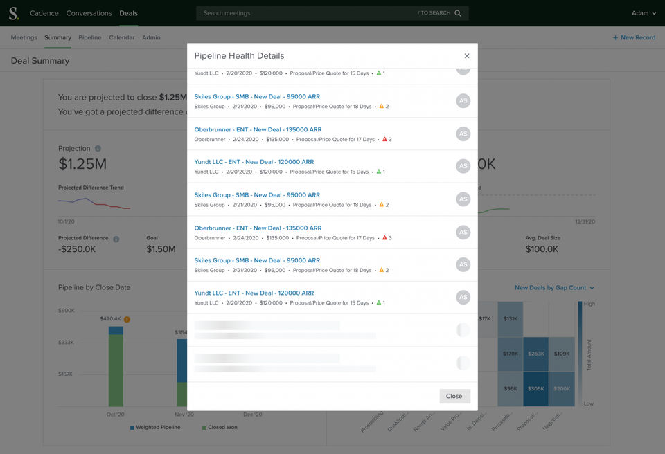Click the New Record link
The height and width of the screenshot is (454, 665).
point(634,37)
